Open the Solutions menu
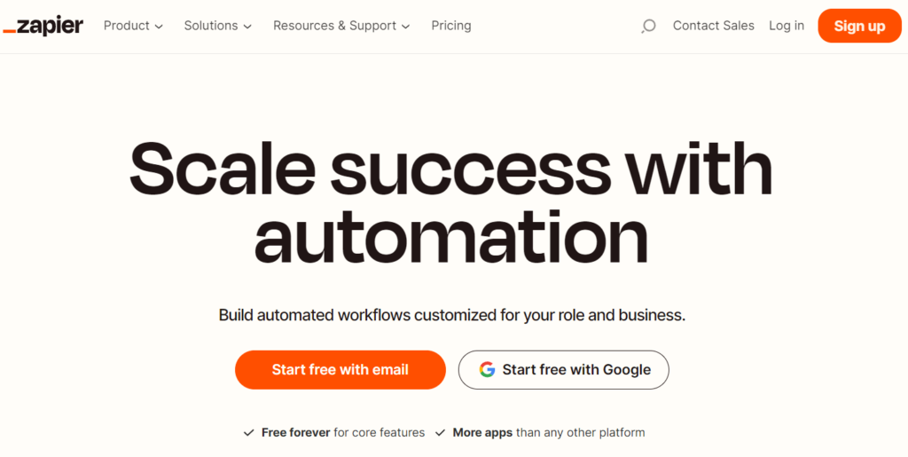The image size is (908, 457). [218, 26]
